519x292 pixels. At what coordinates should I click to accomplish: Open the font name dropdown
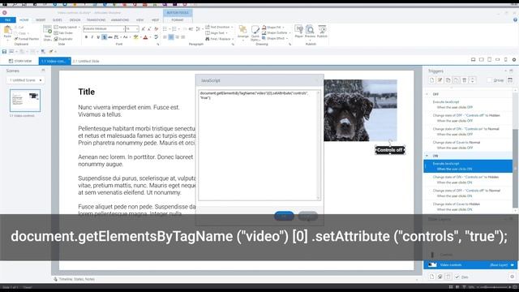point(124,29)
